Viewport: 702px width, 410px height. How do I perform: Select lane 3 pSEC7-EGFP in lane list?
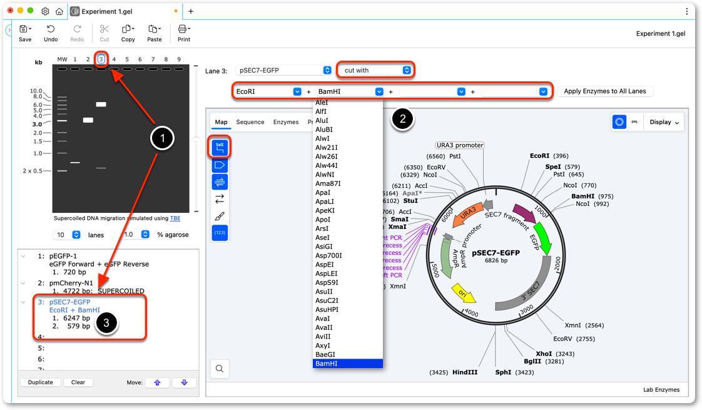pyautogui.click(x=70, y=302)
